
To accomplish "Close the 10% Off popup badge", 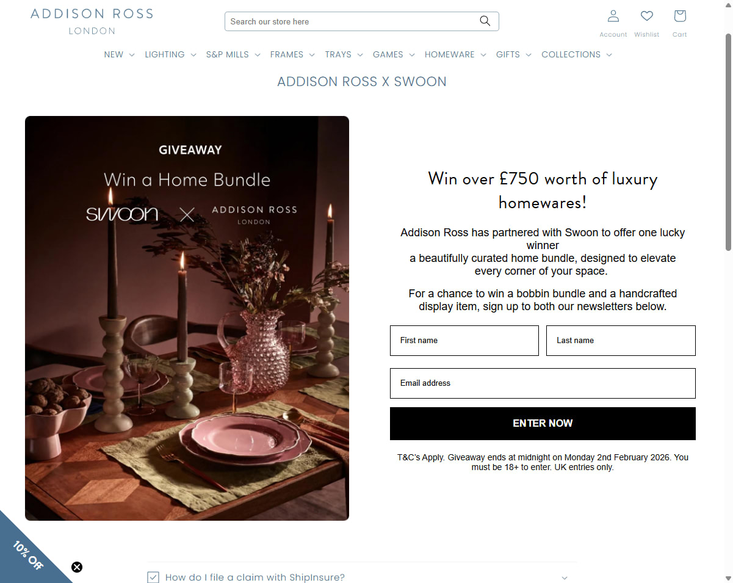I will click(77, 567).
